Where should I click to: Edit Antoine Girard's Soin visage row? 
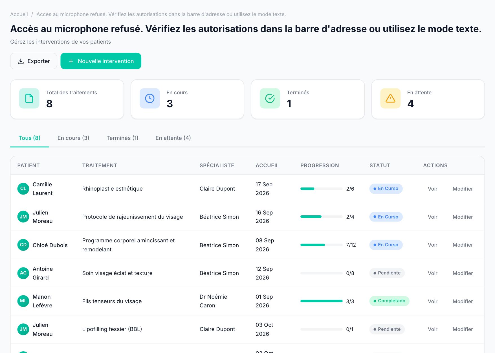463,273
